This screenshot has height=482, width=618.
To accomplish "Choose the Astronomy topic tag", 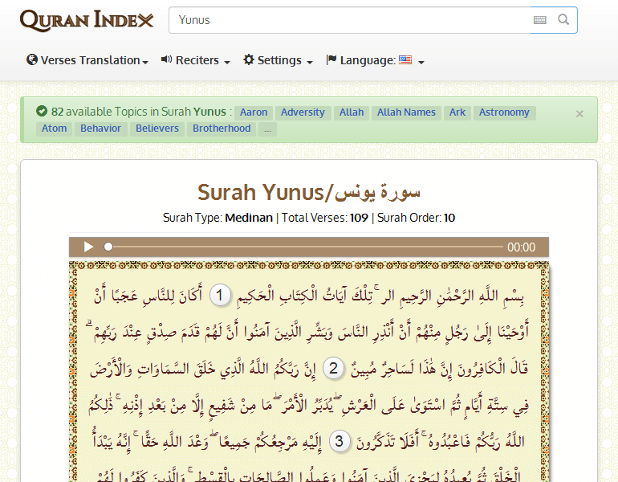I will point(504,112).
